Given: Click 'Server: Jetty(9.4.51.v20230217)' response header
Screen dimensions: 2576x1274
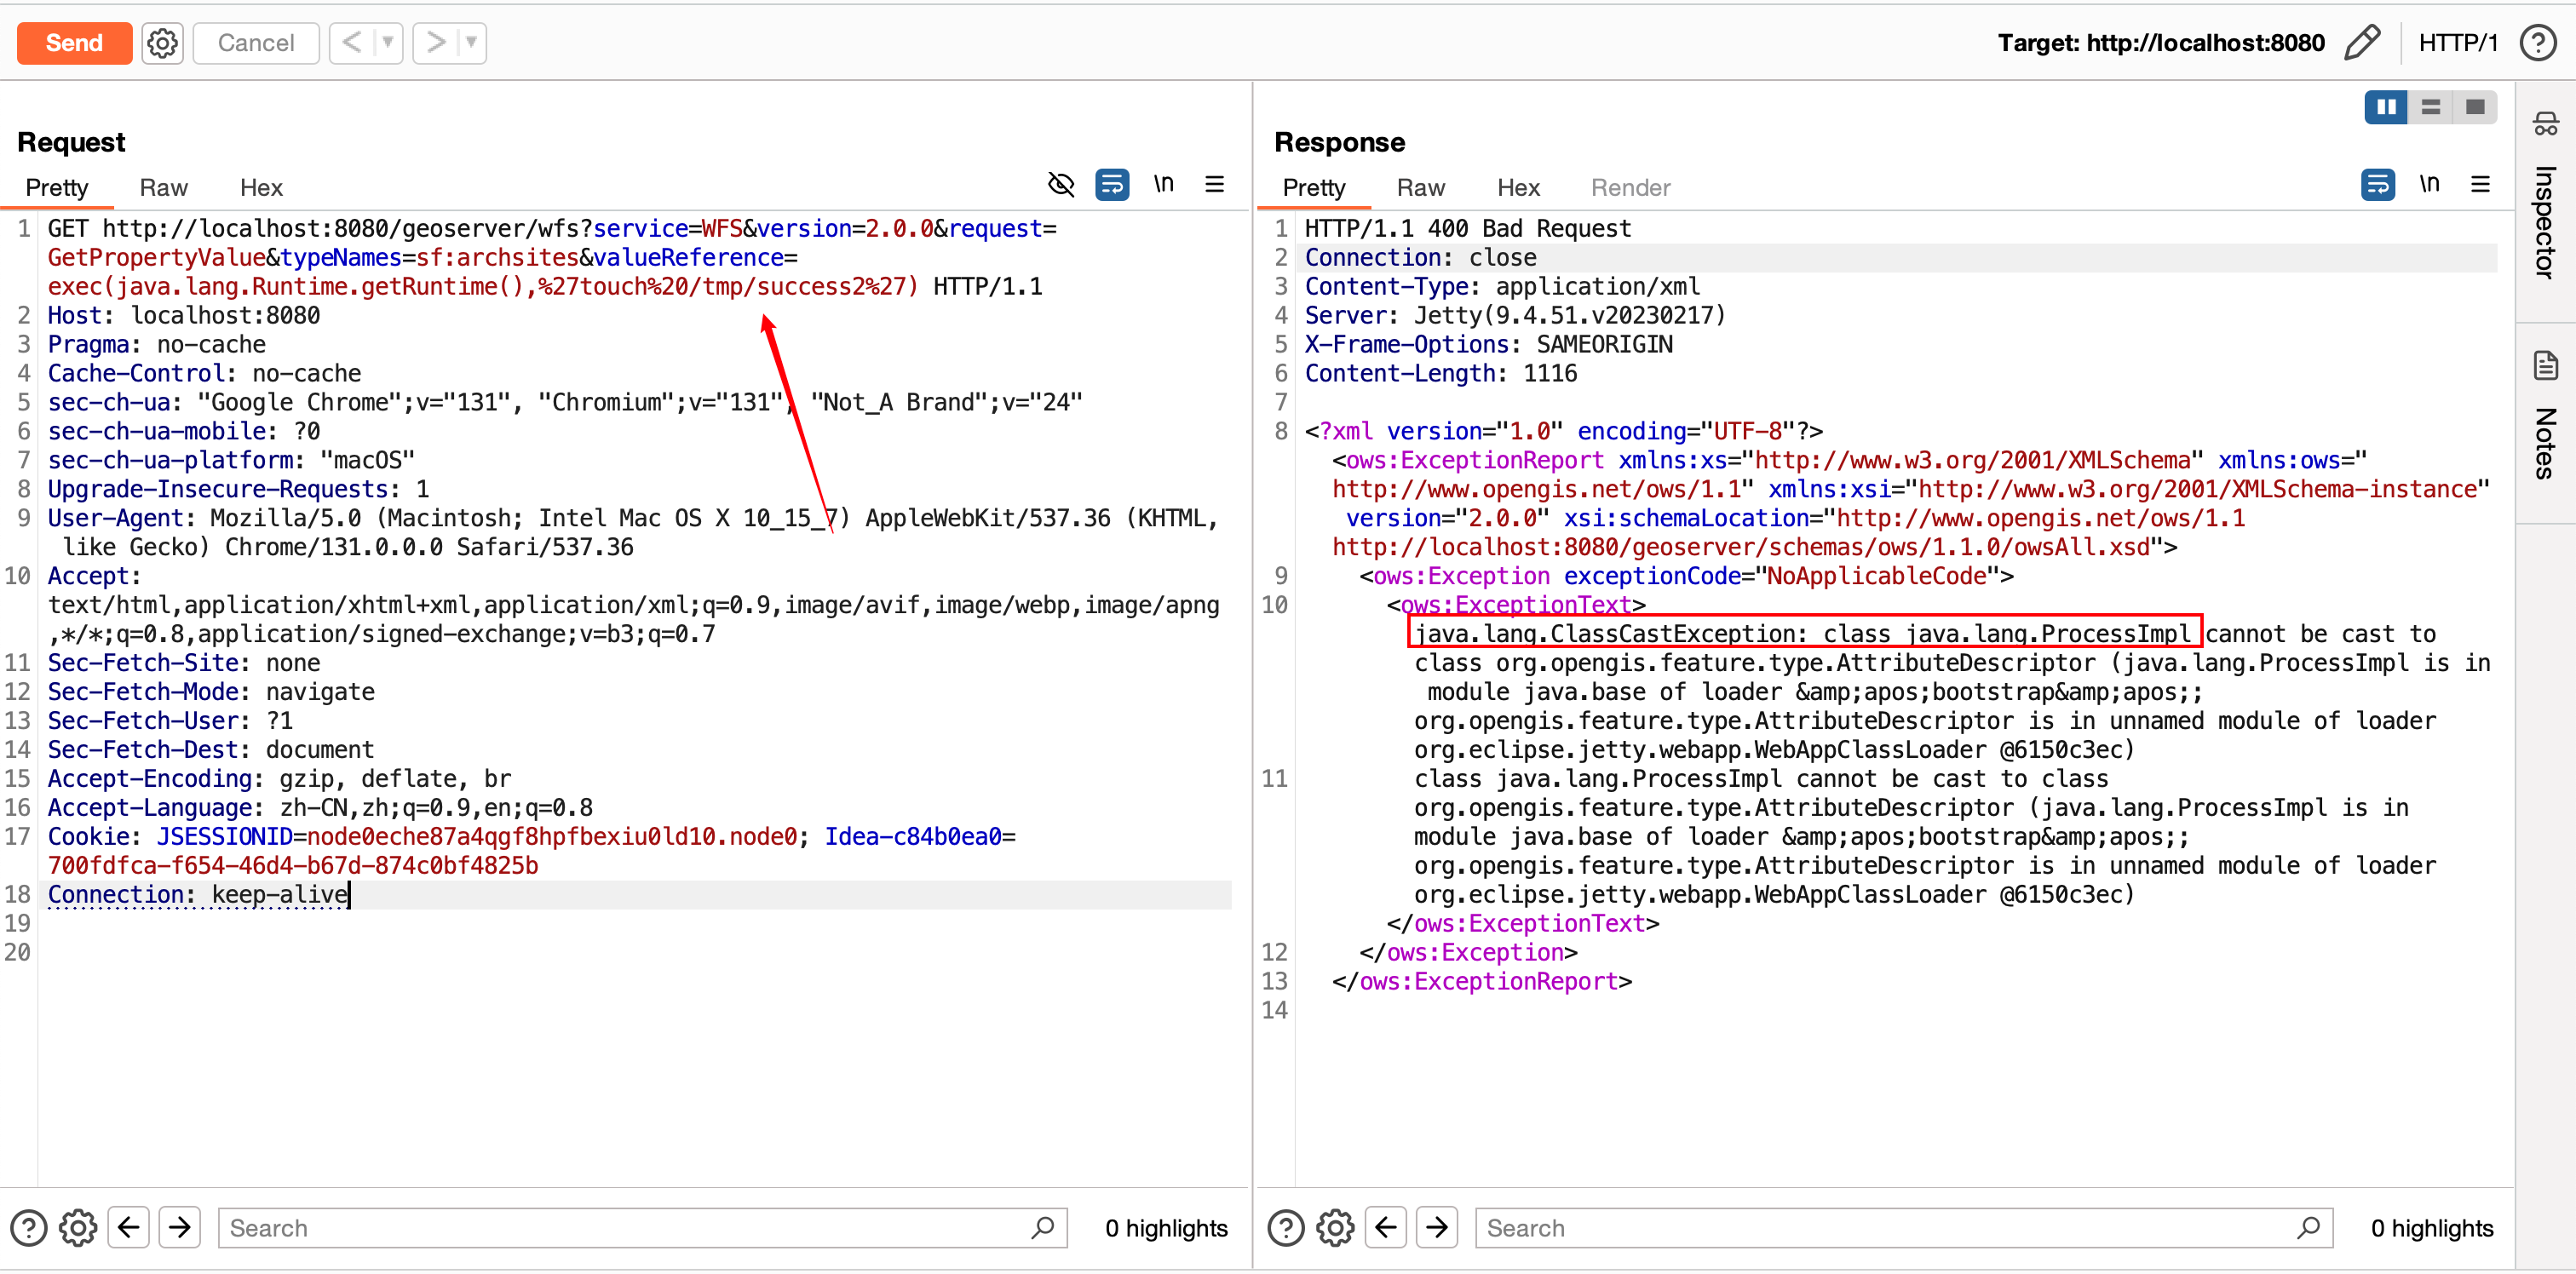Looking at the screenshot, I should pyautogui.click(x=1515, y=315).
